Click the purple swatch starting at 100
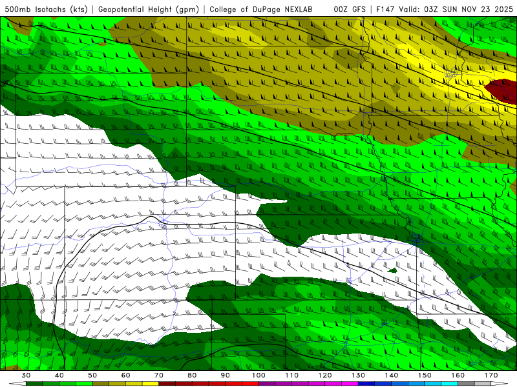Viewport: 517px width, 387px height. tap(267, 384)
